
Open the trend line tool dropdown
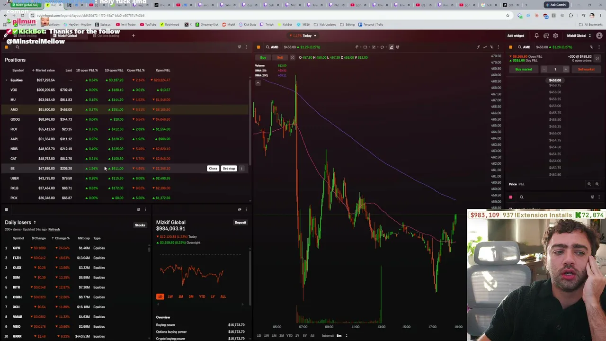tap(358, 47)
